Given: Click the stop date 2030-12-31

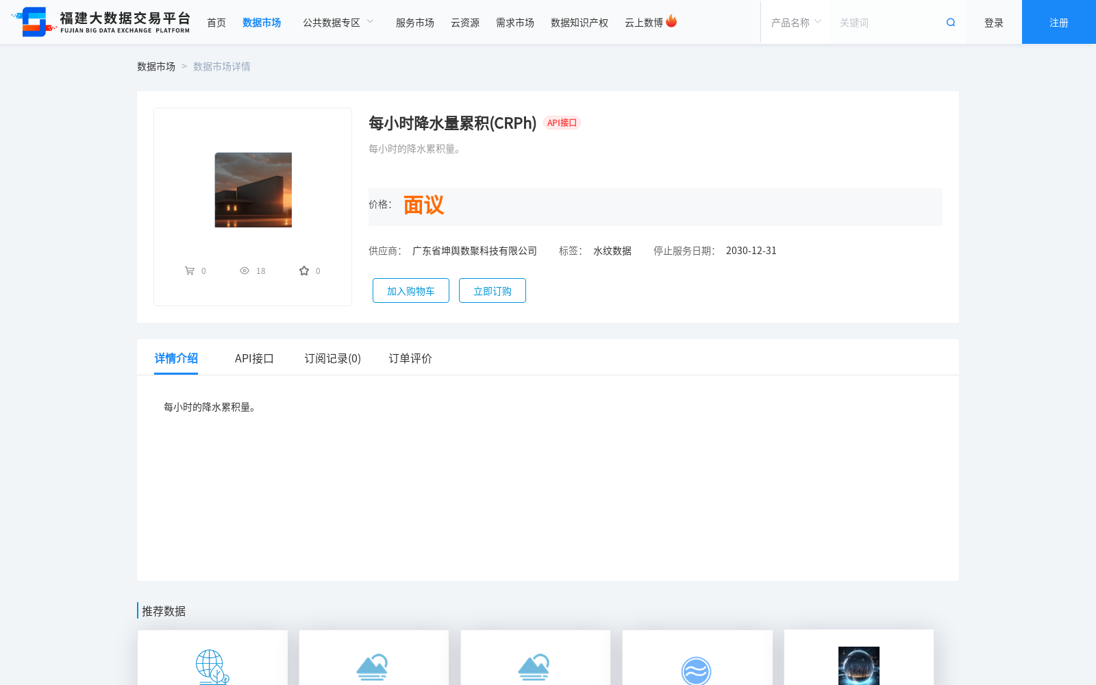Looking at the screenshot, I should click(751, 251).
